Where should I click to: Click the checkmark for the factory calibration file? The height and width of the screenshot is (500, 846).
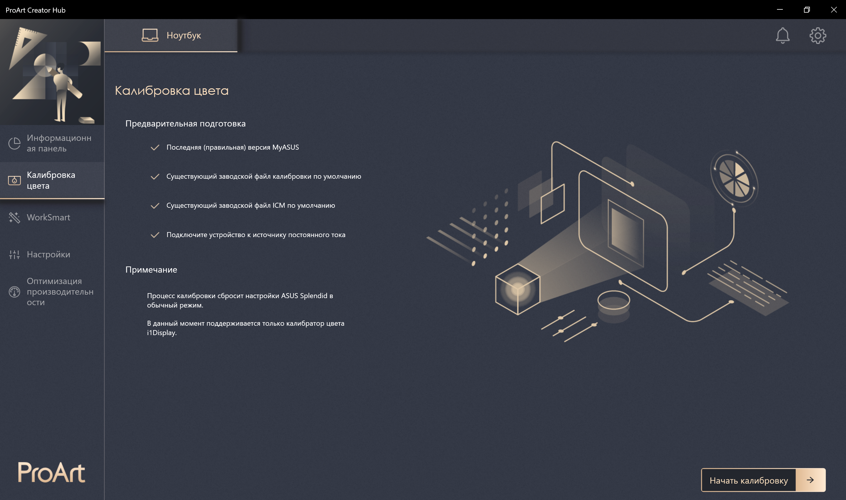coord(155,177)
